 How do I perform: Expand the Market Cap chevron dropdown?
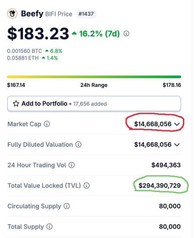tap(177, 124)
